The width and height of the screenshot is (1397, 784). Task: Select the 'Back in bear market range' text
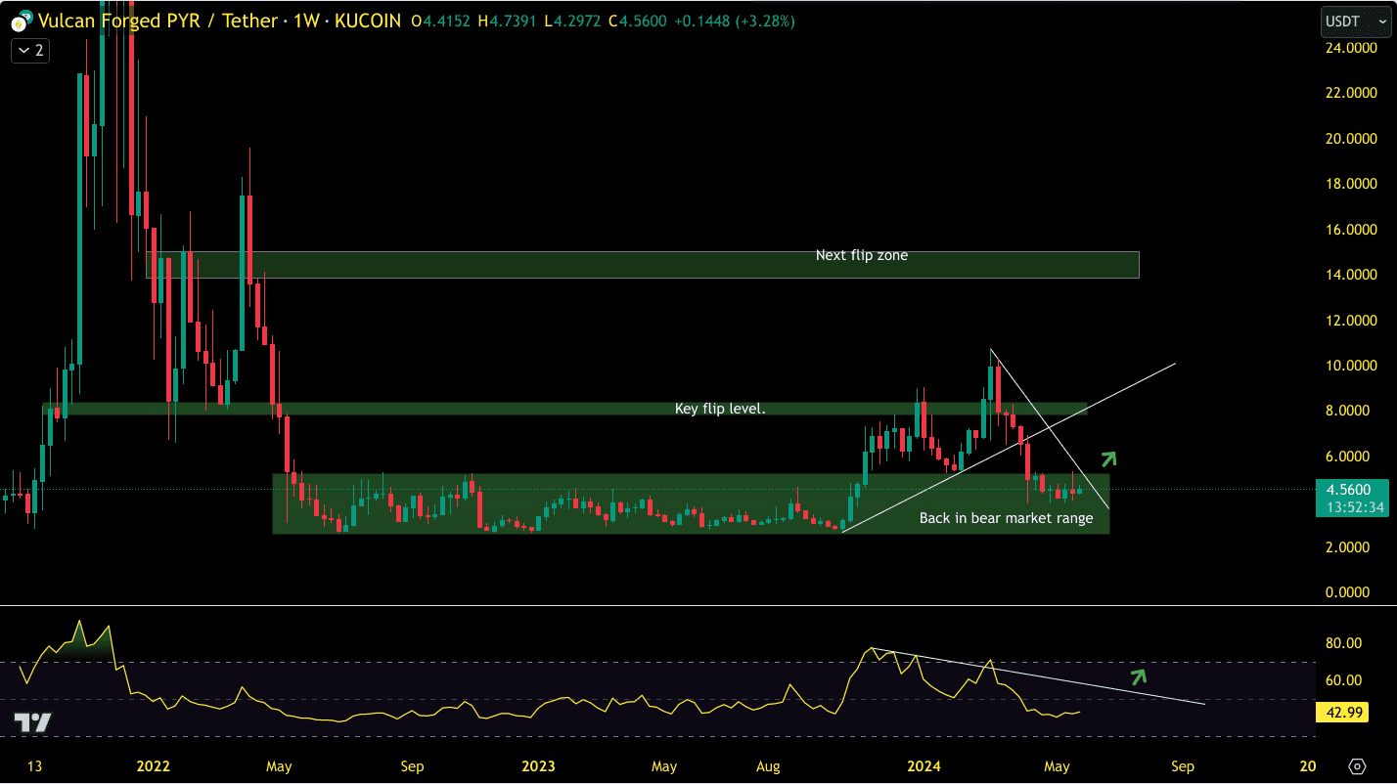(x=1007, y=518)
